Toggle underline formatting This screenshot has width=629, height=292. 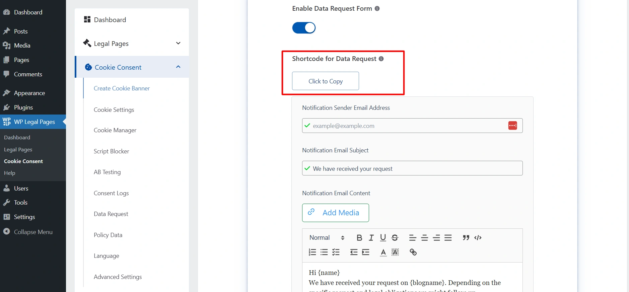[383, 238]
